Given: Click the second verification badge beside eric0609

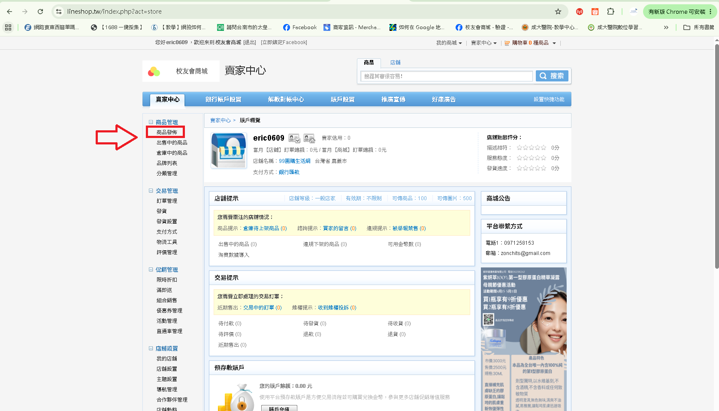Looking at the screenshot, I should pos(309,138).
